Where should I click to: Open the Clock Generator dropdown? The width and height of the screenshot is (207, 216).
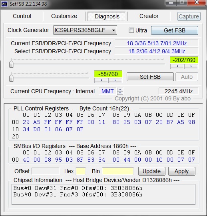click(x=85, y=30)
